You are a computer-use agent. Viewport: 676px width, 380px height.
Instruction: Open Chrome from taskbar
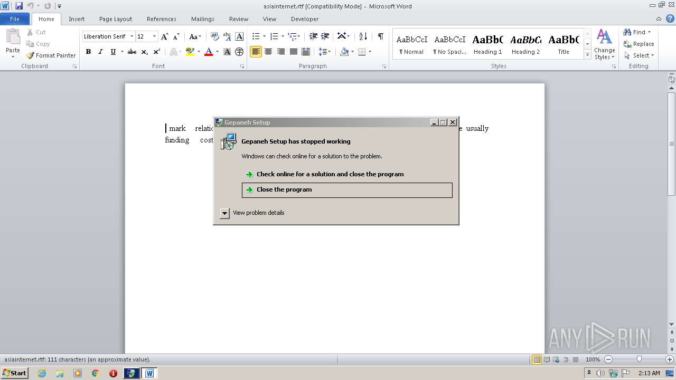pyautogui.click(x=96, y=373)
